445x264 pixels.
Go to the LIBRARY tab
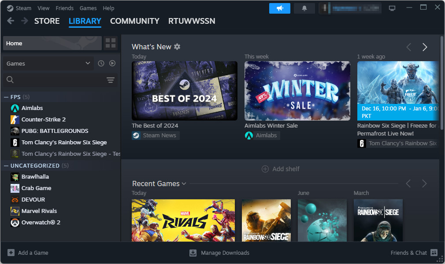tap(85, 21)
